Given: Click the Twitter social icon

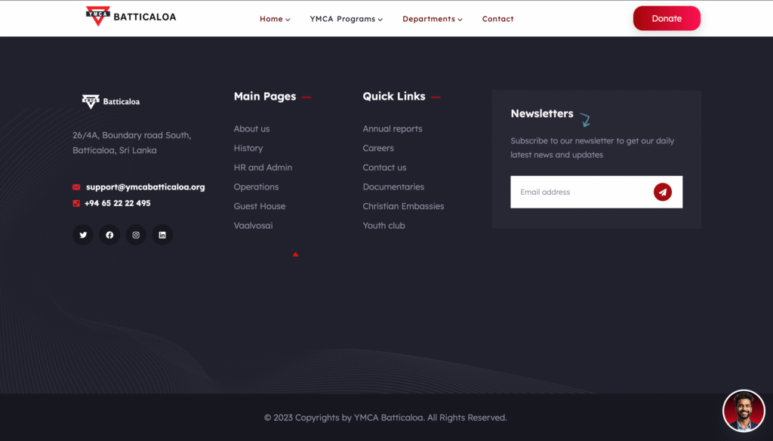Looking at the screenshot, I should pos(83,235).
